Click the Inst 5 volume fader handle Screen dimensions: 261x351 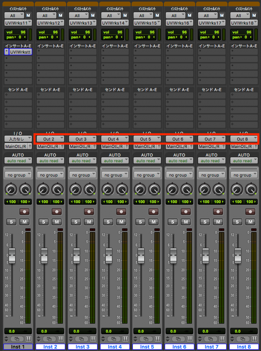point(141,256)
